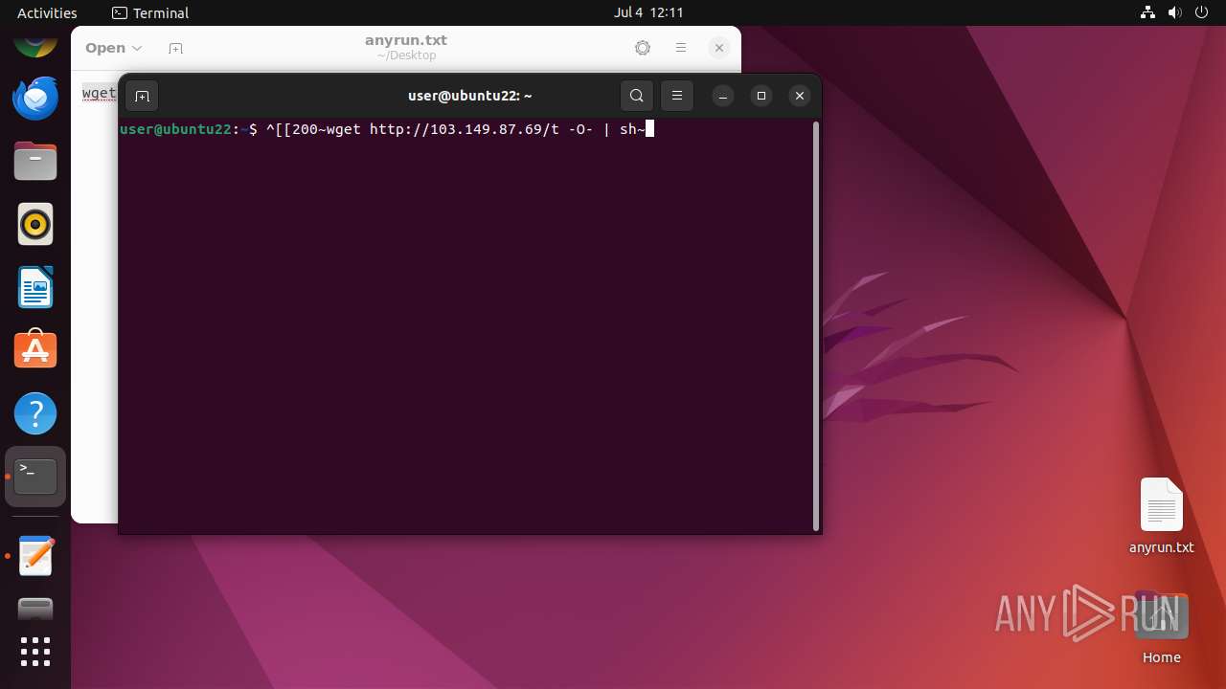Click the volume icon in top bar
Screen dimensions: 1226x689
point(1175,13)
